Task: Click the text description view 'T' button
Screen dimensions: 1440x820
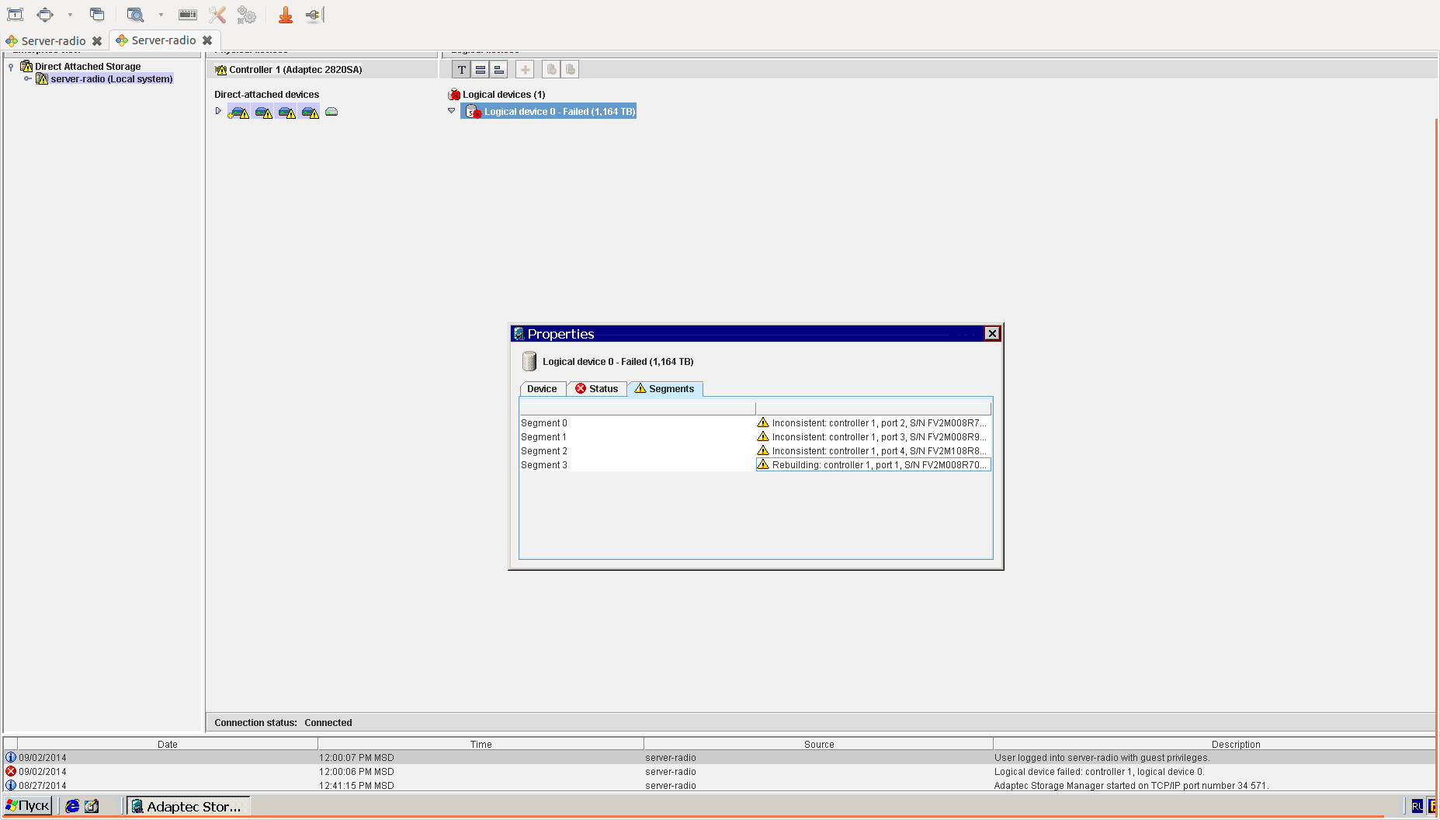Action: (x=461, y=70)
